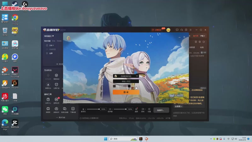Screen dimensions: 252x142
Task: Open the account dropdown showing 2508590165
Action: pos(137,76)
